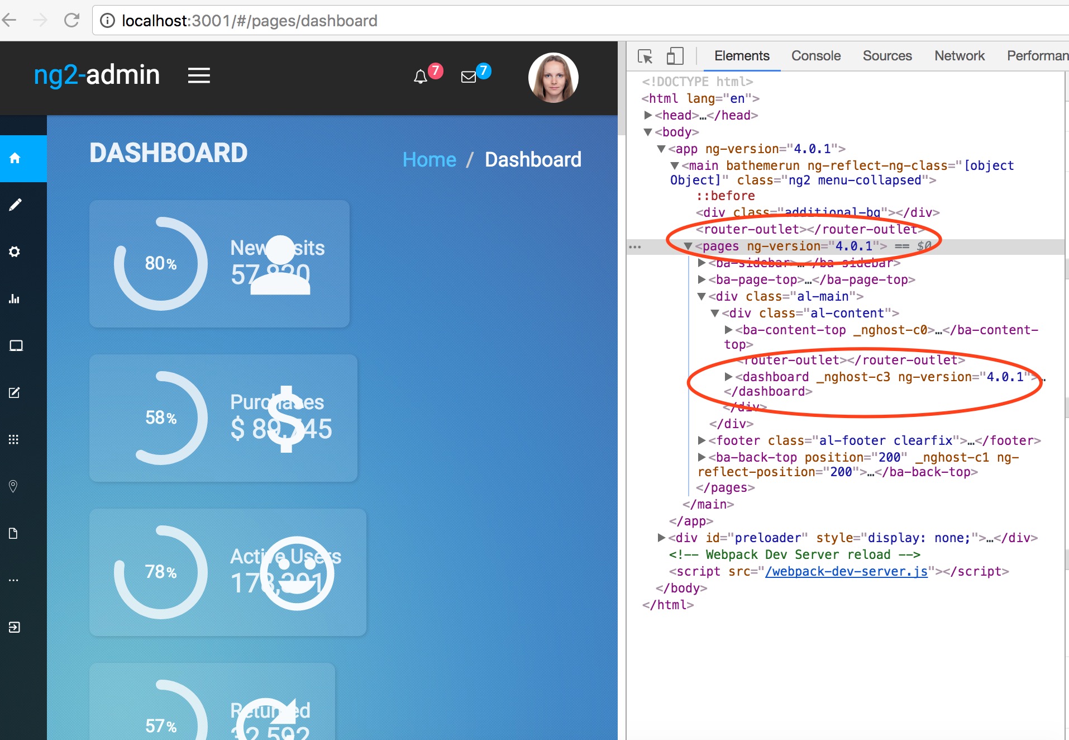Select the closing </pages> tag row
1069x740 pixels.
click(725, 487)
